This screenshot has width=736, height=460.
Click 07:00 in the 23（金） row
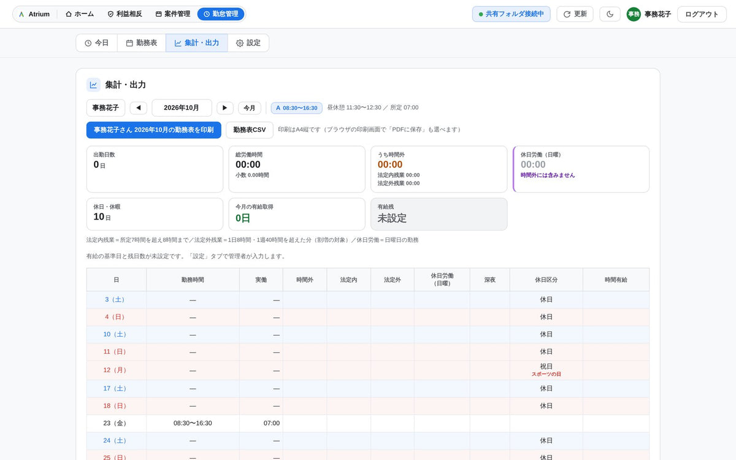tap(271, 423)
